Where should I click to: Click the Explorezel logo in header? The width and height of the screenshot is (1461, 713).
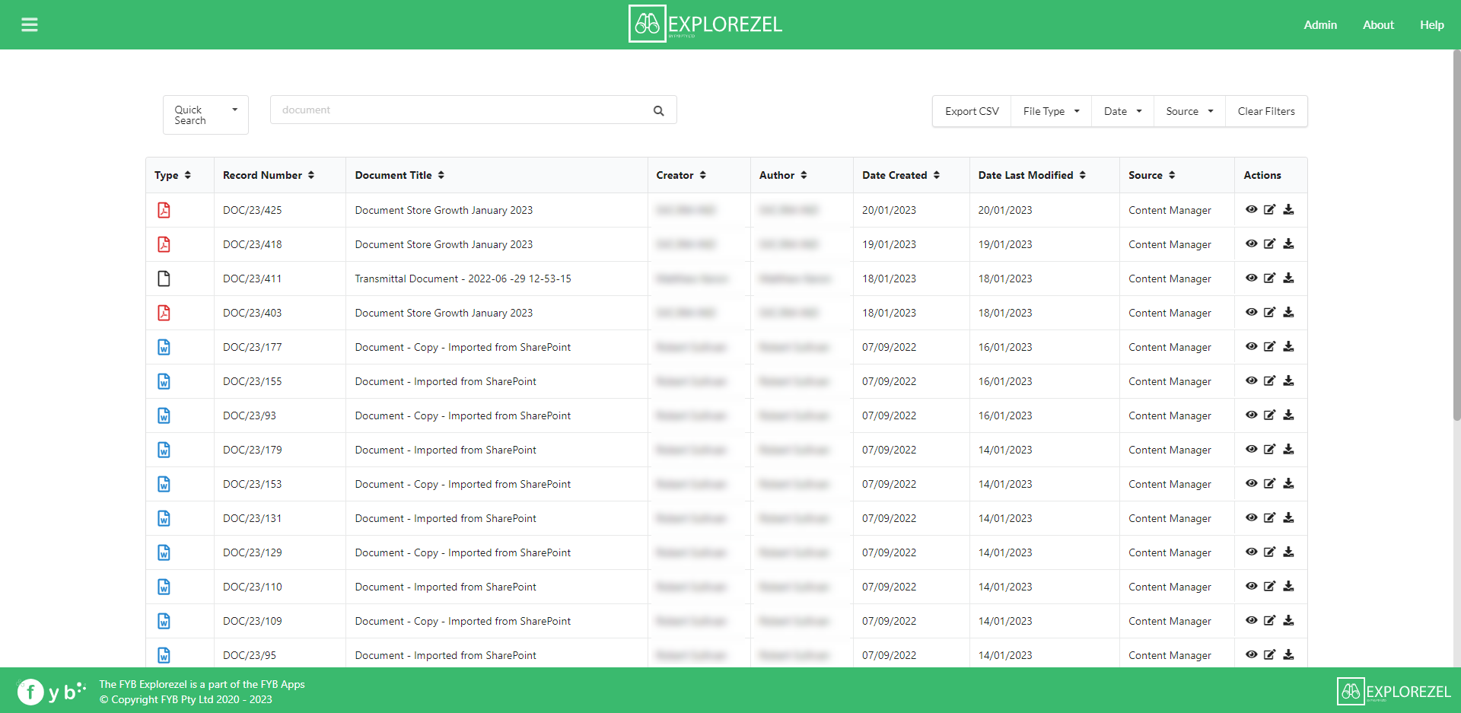(705, 24)
